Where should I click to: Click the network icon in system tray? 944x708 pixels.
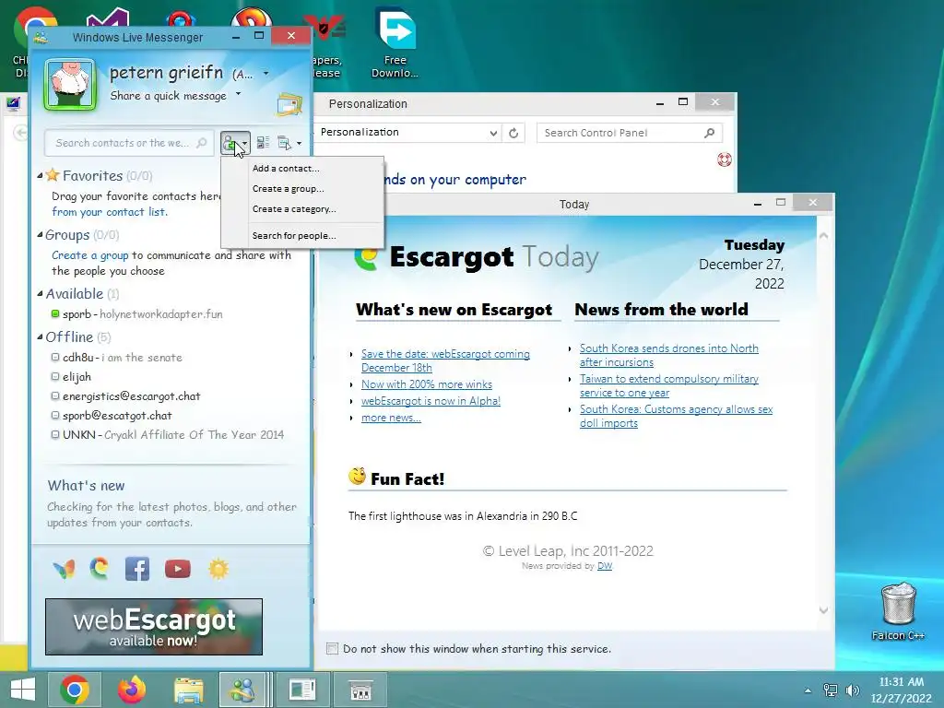831,690
